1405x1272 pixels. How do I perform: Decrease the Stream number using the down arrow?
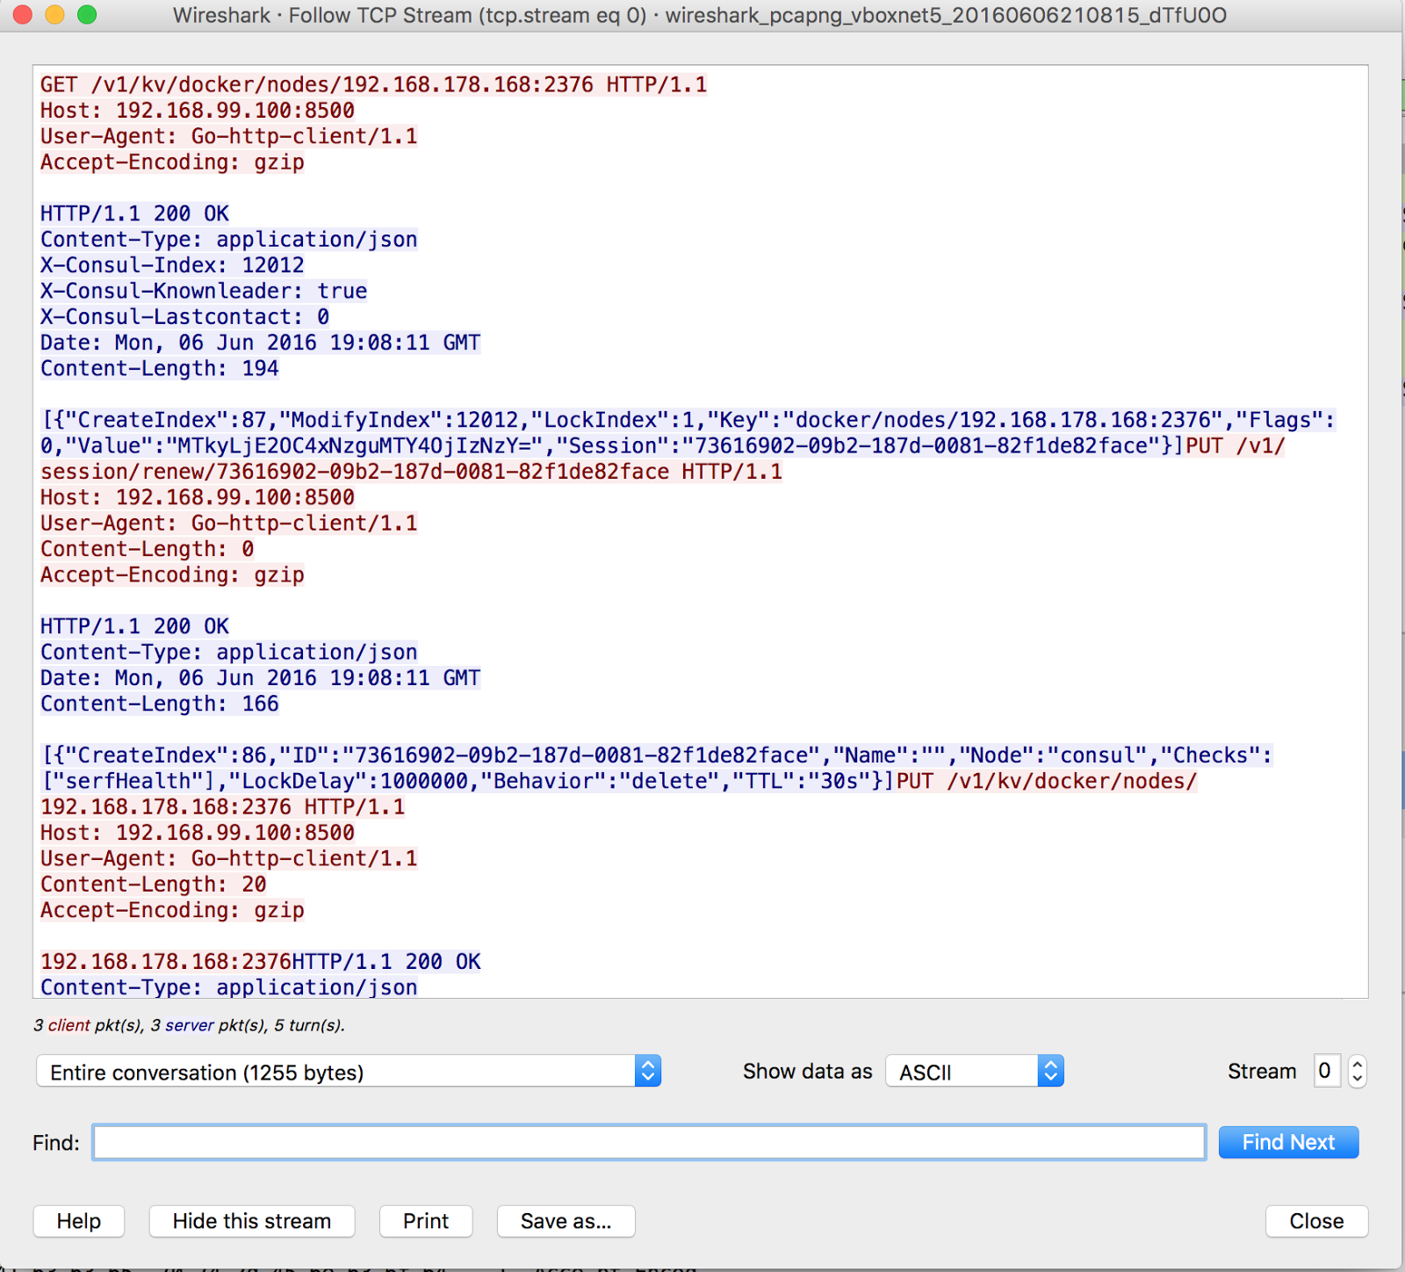pyautogui.click(x=1356, y=1079)
